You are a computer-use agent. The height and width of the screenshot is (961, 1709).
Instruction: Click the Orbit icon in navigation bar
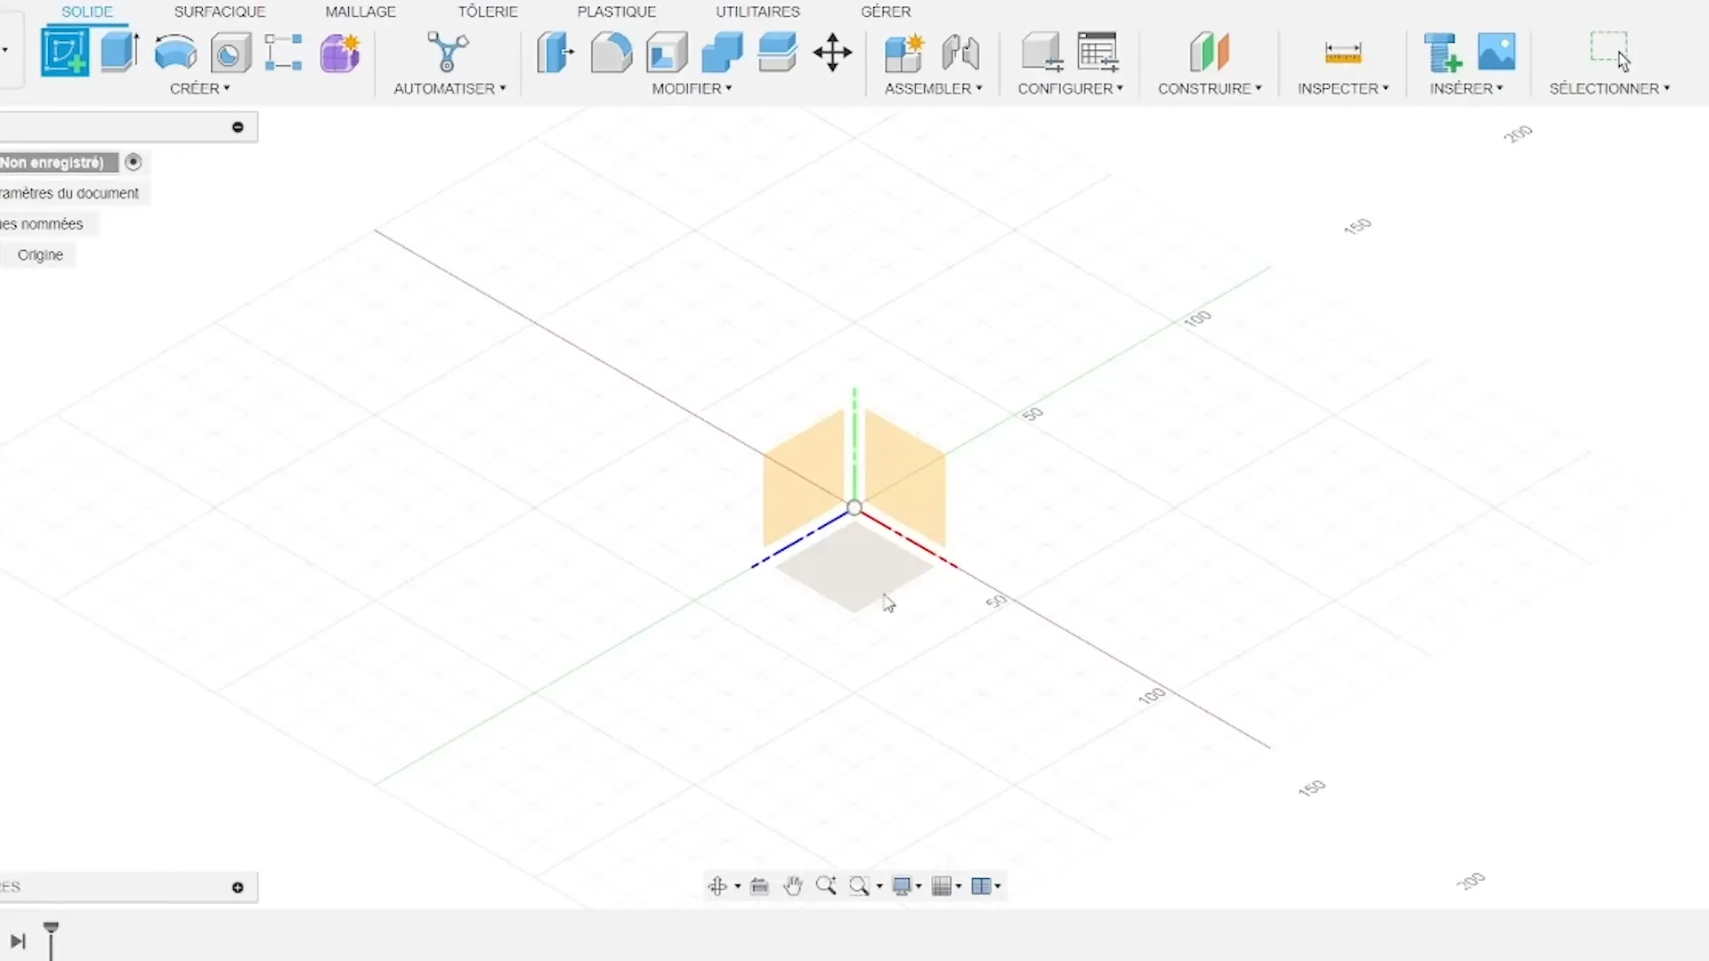pyautogui.click(x=717, y=885)
